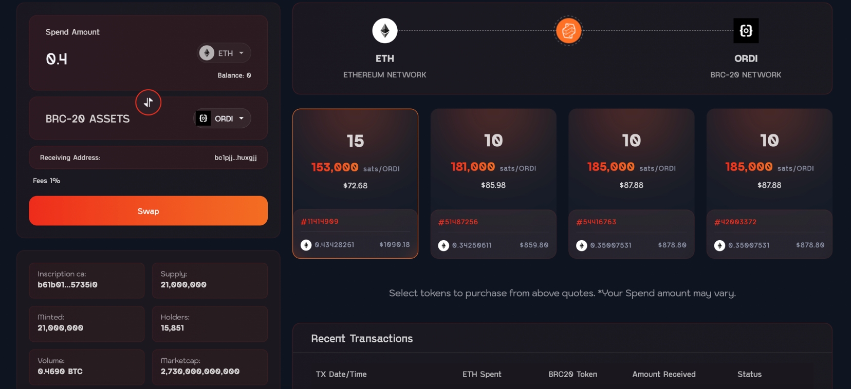851x389 pixels.
Task: Click the TX Date/Time column header
Action: point(341,374)
